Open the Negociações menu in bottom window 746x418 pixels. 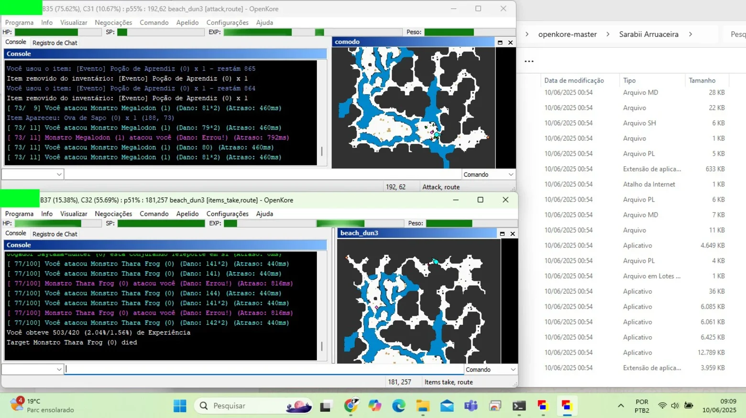pyautogui.click(x=113, y=214)
